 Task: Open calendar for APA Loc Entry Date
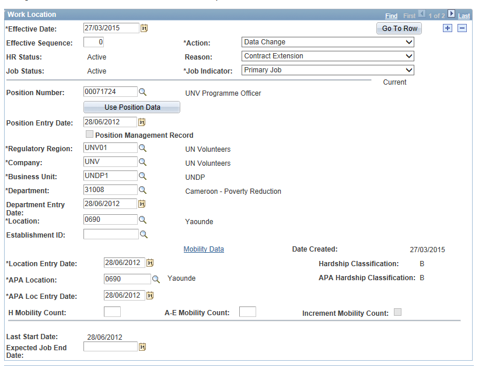[150, 295]
